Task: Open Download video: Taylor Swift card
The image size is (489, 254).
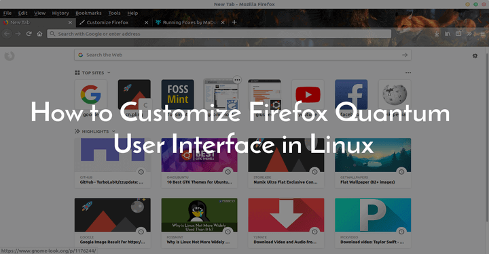Action: [373, 223]
